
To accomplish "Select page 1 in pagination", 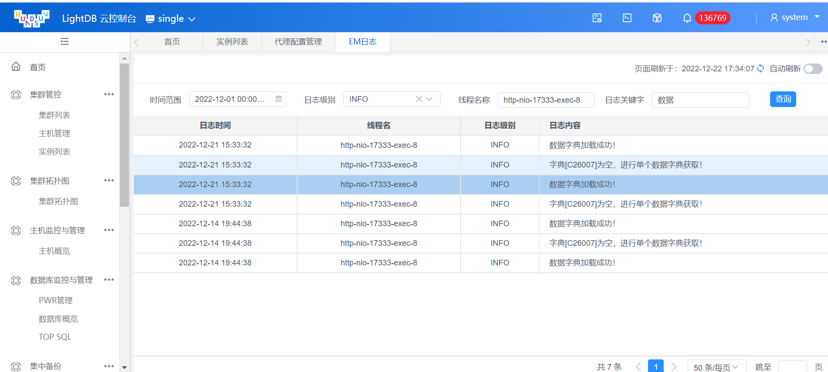I will (x=656, y=366).
